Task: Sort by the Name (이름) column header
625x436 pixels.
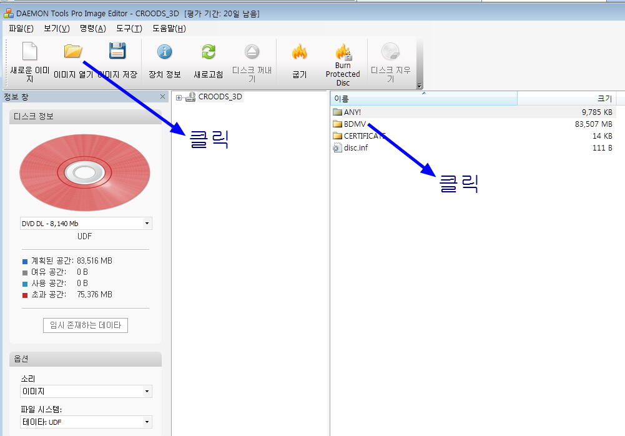Action: point(423,99)
